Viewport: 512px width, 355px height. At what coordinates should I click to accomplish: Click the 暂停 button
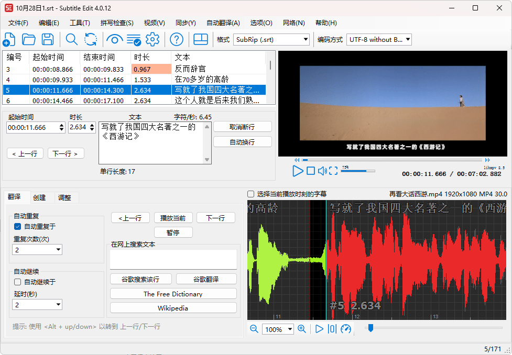[x=173, y=232]
